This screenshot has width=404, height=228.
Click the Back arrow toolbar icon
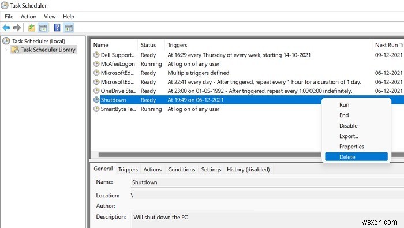click(x=6, y=28)
